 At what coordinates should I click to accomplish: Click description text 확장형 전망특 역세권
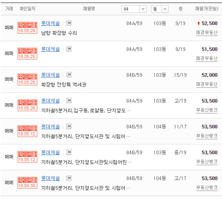(64, 85)
